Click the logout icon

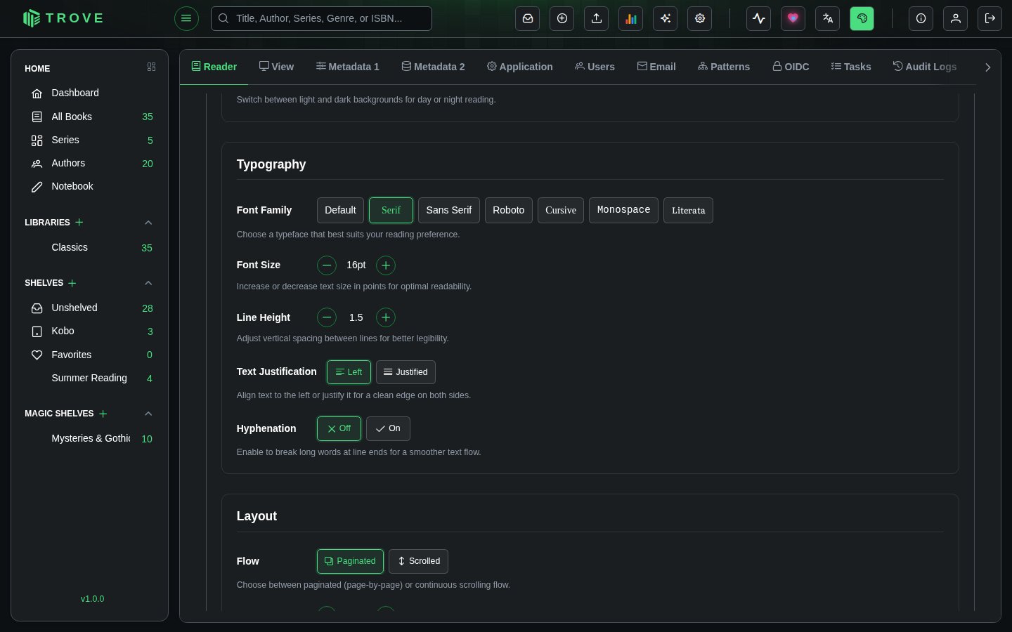tap(990, 18)
